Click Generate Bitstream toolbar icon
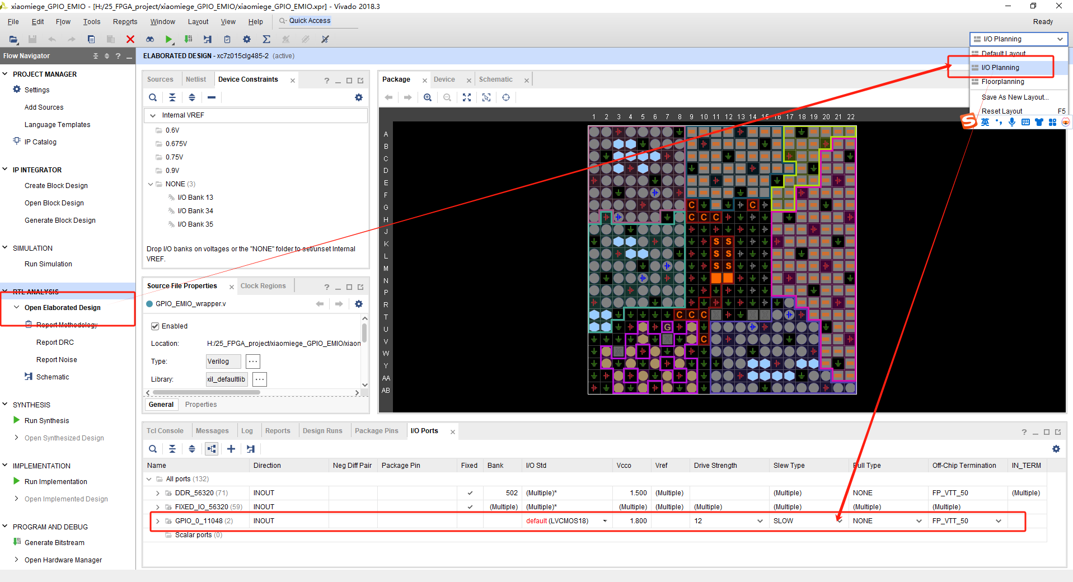 188,39
